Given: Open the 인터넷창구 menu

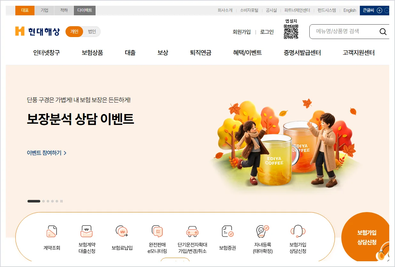Looking at the screenshot, I should 47,53.
